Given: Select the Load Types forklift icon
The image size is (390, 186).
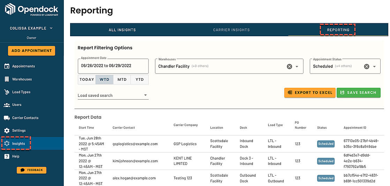Looking at the screenshot, I should click(x=7, y=92).
